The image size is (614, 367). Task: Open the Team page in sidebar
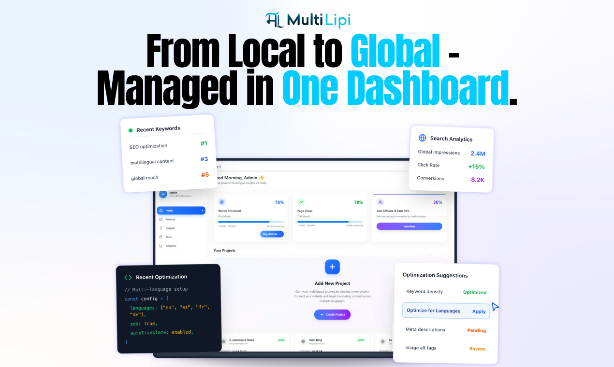[x=169, y=237]
